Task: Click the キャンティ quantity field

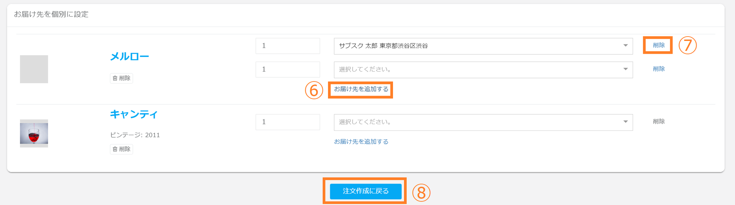Action: point(287,122)
